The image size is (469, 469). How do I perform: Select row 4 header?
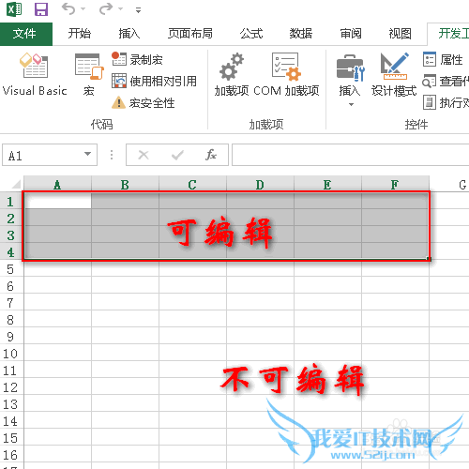coord(11,252)
